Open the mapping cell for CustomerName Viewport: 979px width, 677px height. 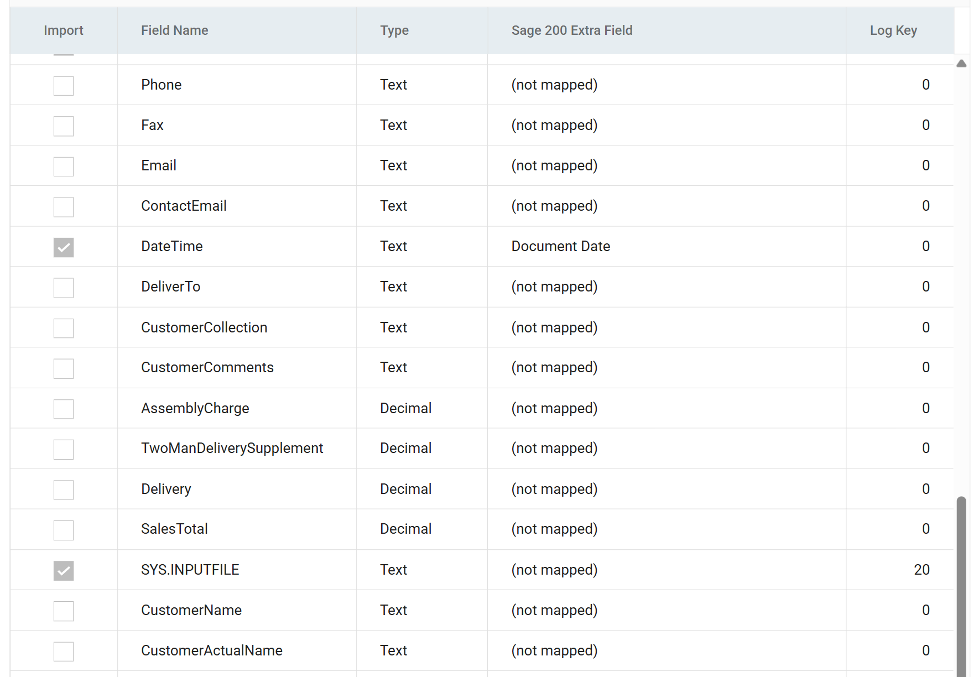coord(666,610)
